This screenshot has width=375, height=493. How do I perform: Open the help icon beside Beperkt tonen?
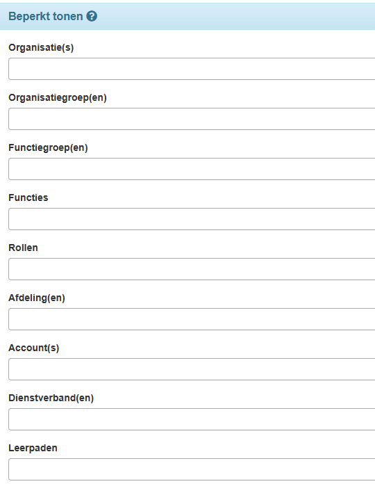[92, 16]
